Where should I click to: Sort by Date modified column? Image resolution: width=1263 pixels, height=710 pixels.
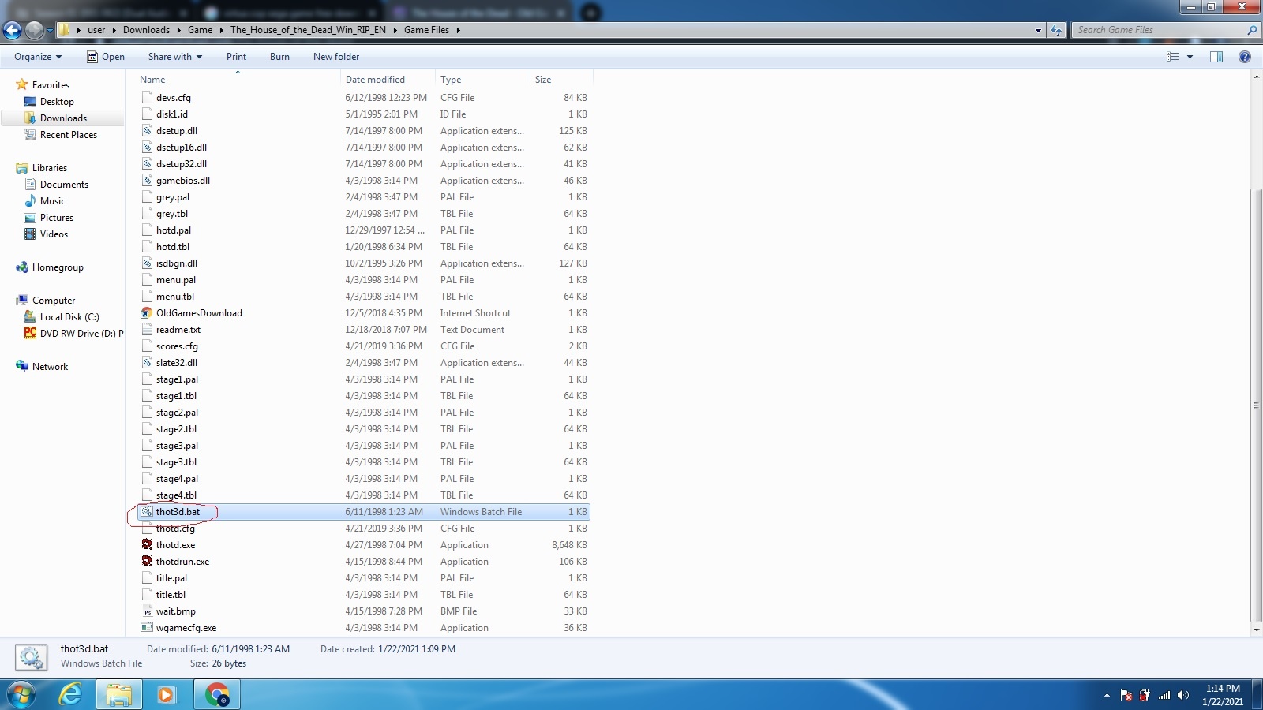pos(388,79)
